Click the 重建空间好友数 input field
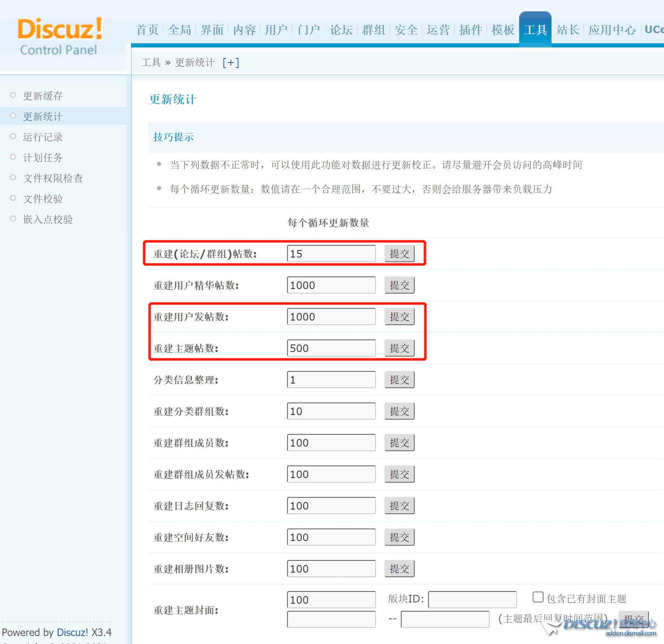Screen dimensions: 664x644 pos(331,537)
